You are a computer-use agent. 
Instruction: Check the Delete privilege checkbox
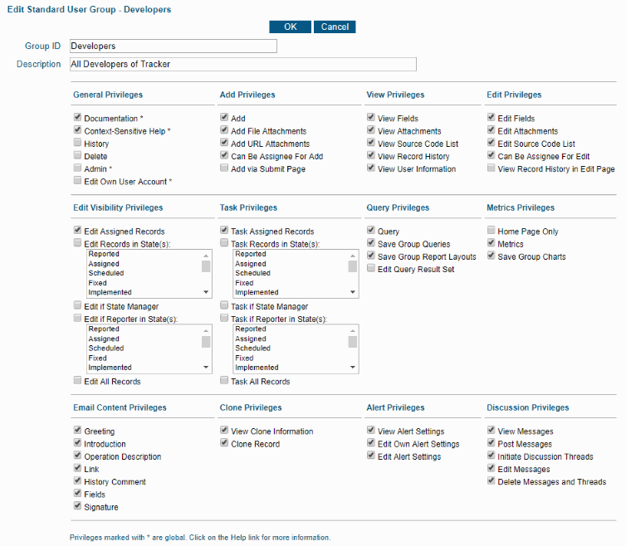coord(77,156)
